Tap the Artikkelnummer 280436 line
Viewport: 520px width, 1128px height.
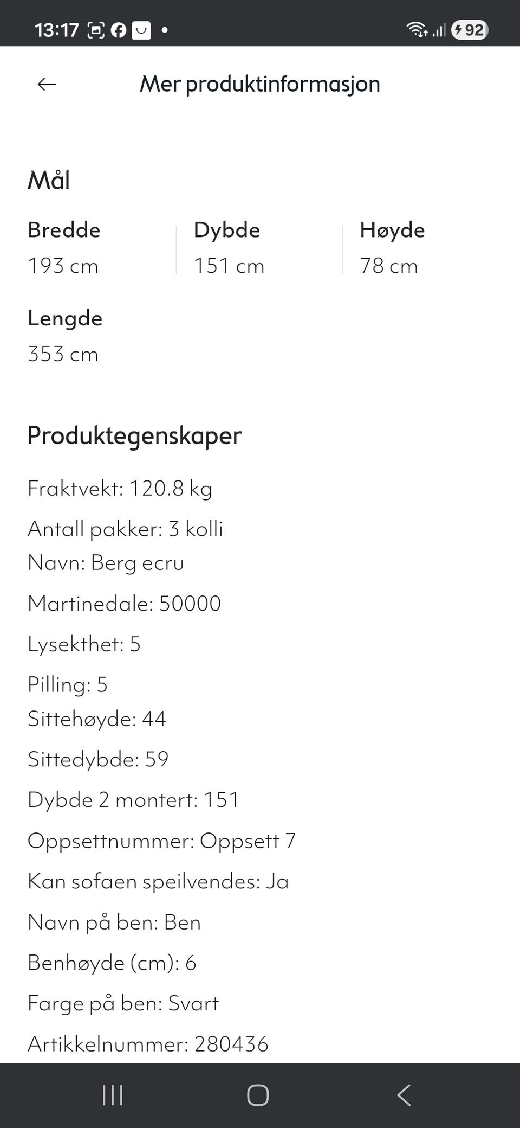click(148, 1044)
